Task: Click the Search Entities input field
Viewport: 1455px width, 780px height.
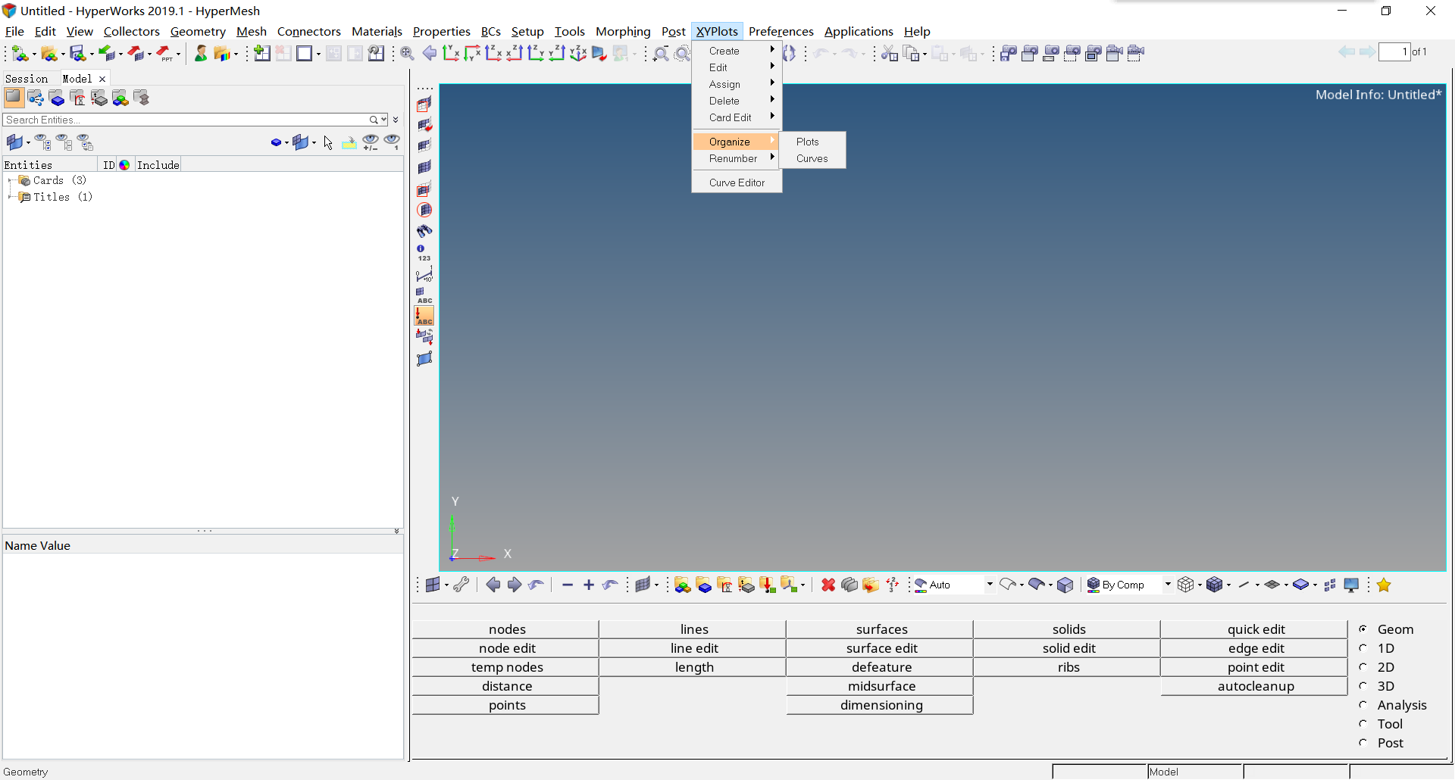Action: coord(186,120)
